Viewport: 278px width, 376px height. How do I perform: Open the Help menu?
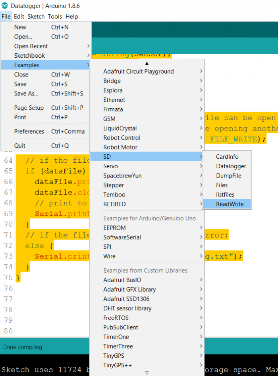(72, 17)
